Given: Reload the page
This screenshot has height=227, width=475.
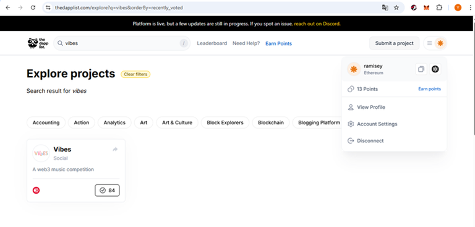Looking at the screenshot, I should coord(33,7).
